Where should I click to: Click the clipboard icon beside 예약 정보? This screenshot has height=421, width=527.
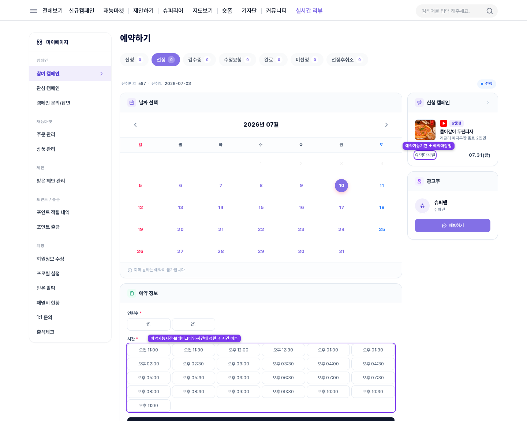click(132, 293)
